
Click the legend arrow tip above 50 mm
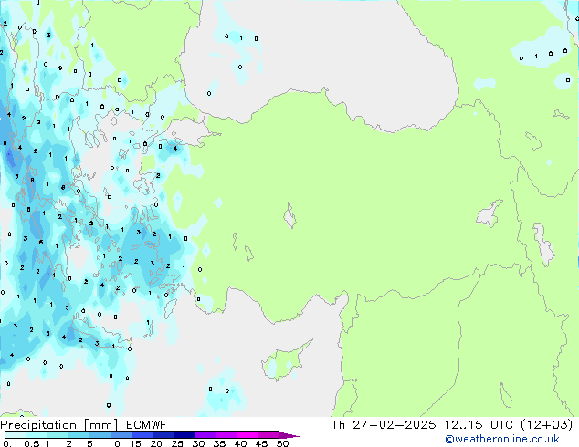(289, 435)
